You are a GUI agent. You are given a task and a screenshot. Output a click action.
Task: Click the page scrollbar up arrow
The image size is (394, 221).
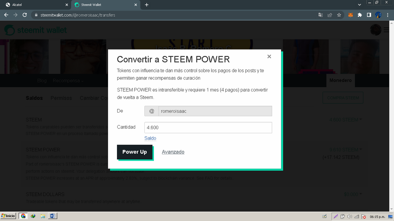coord(392,22)
